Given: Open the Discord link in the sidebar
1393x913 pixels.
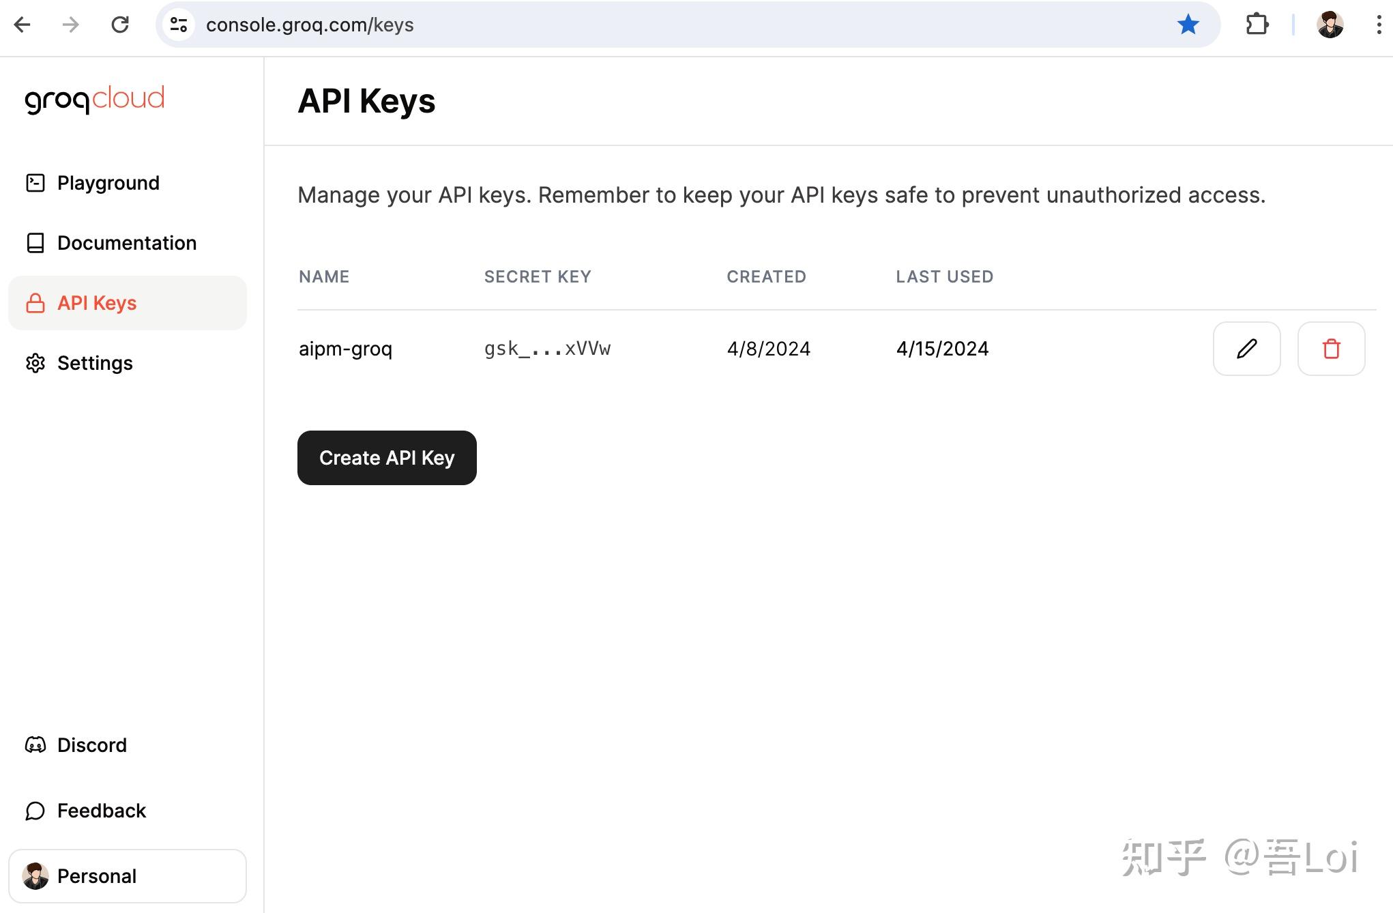Looking at the screenshot, I should point(91,745).
